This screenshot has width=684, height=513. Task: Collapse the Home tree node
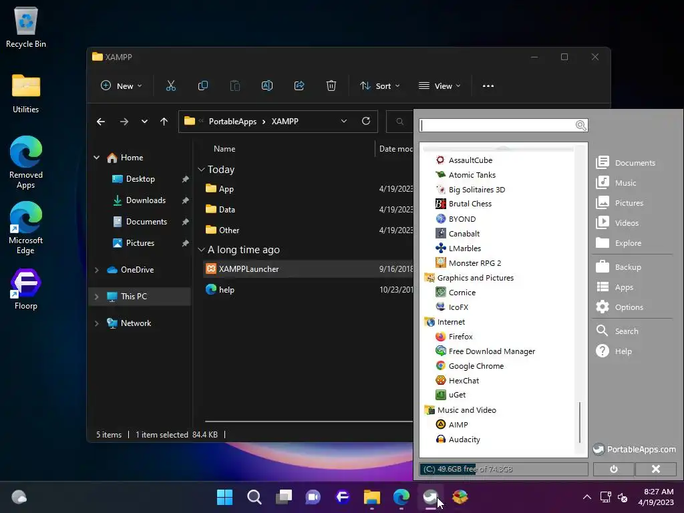pos(96,158)
